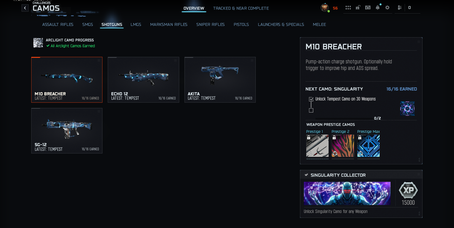
Task: Open the grid menu icon
Action: click(x=348, y=7)
